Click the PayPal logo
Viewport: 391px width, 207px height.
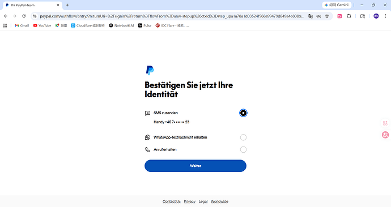point(150,70)
